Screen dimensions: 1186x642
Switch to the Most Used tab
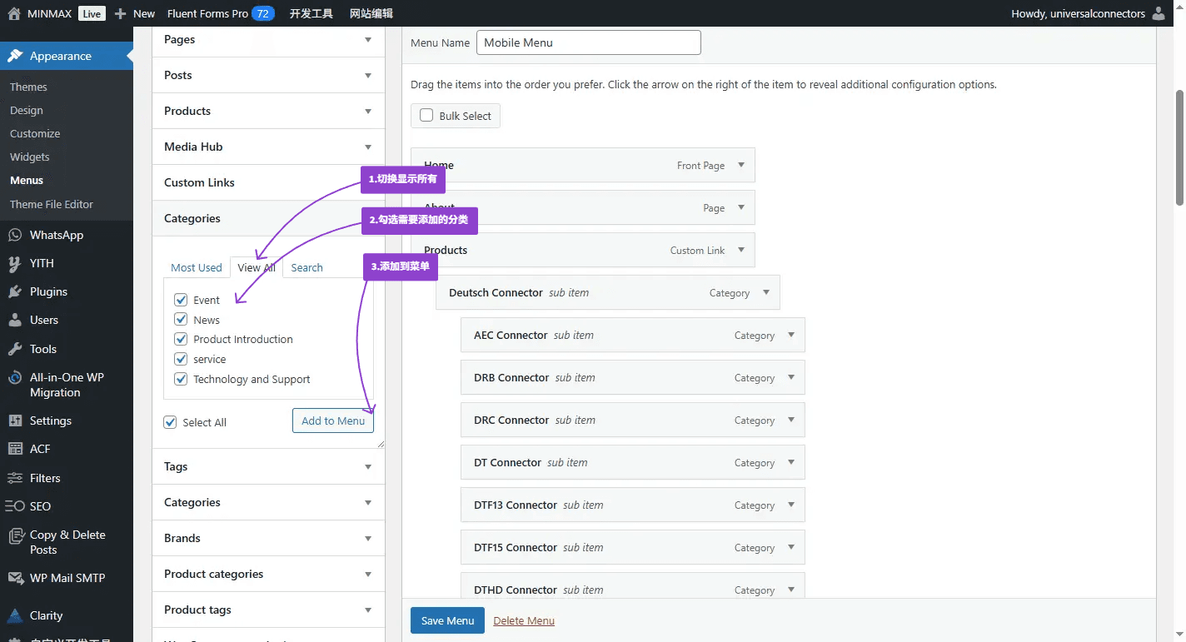click(197, 267)
